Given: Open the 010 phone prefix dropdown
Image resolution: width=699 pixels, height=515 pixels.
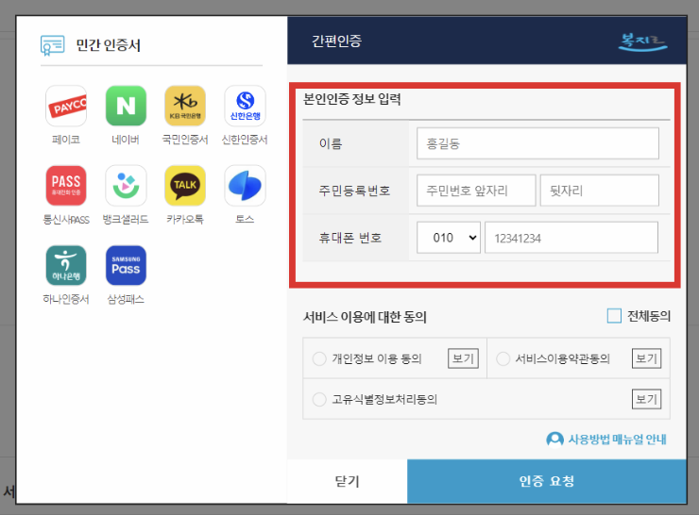Looking at the screenshot, I should point(449,238).
